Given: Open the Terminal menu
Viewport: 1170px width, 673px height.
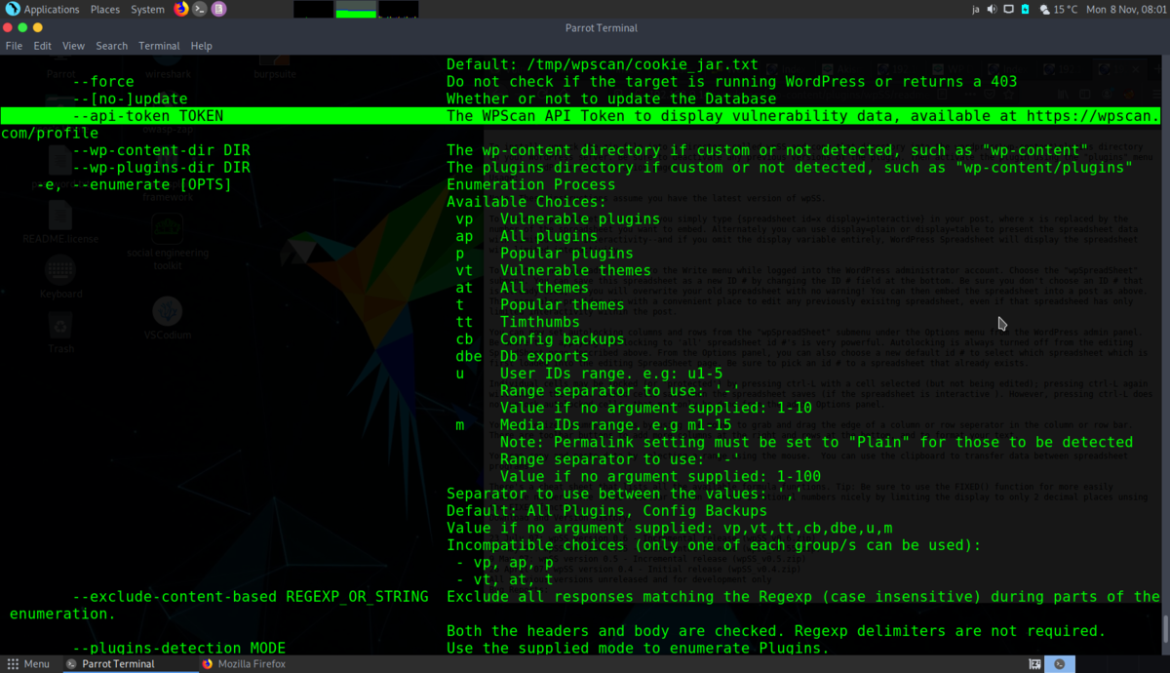Looking at the screenshot, I should coord(159,46).
